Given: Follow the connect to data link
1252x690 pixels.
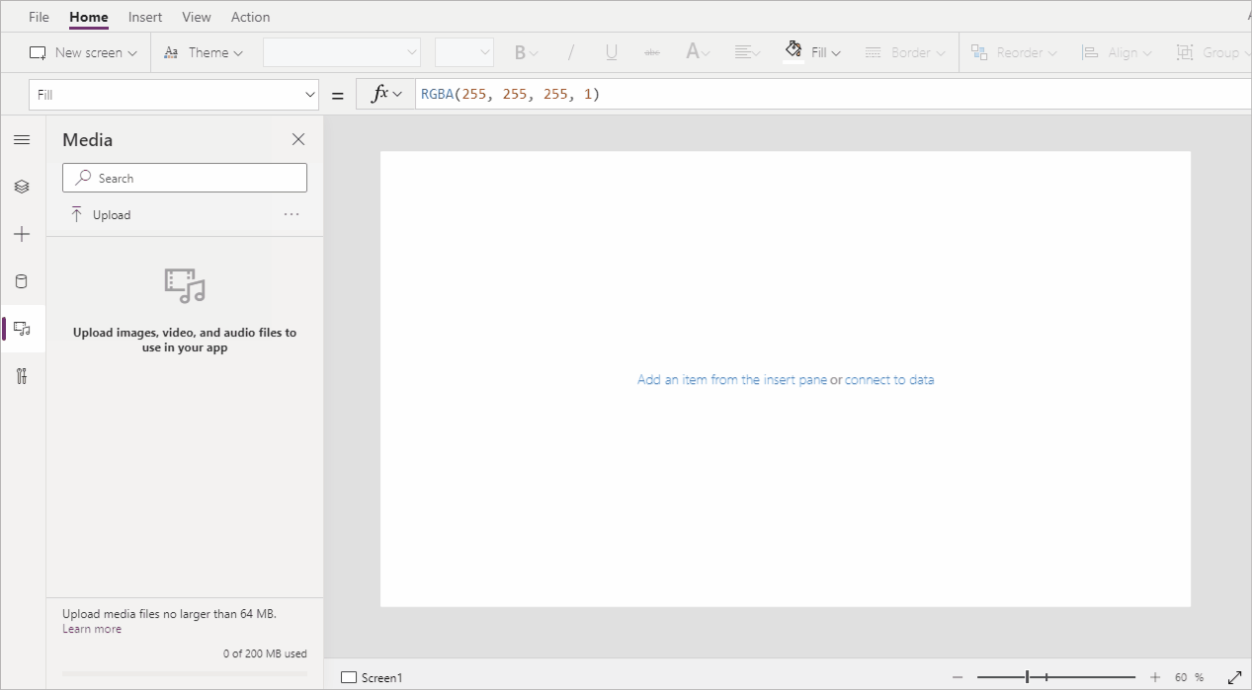Looking at the screenshot, I should [x=888, y=380].
